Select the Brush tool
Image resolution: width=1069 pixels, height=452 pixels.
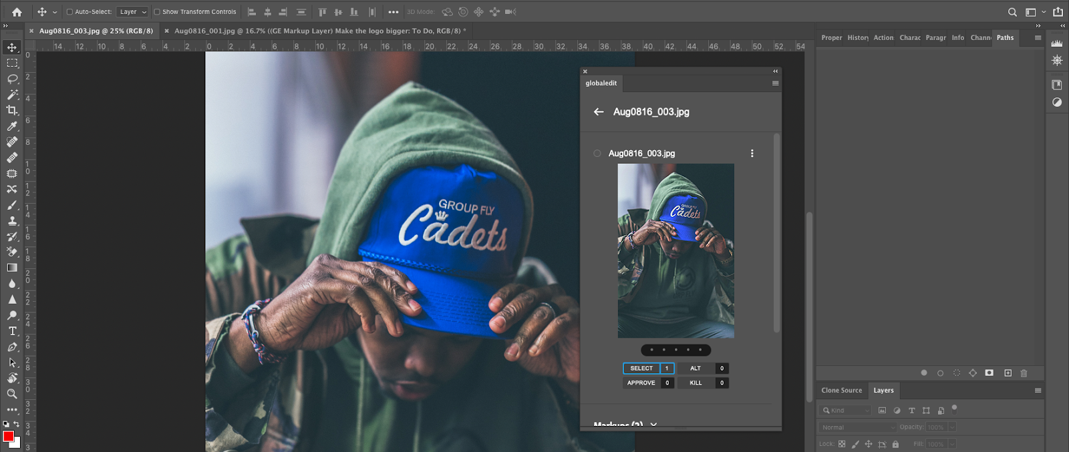click(12, 205)
